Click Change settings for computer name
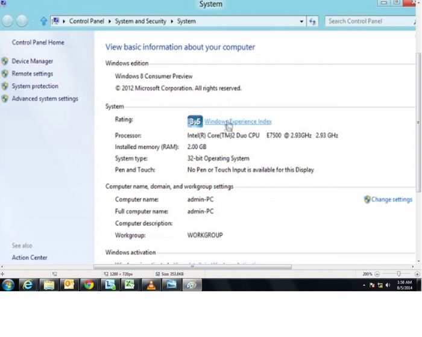 (391, 199)
